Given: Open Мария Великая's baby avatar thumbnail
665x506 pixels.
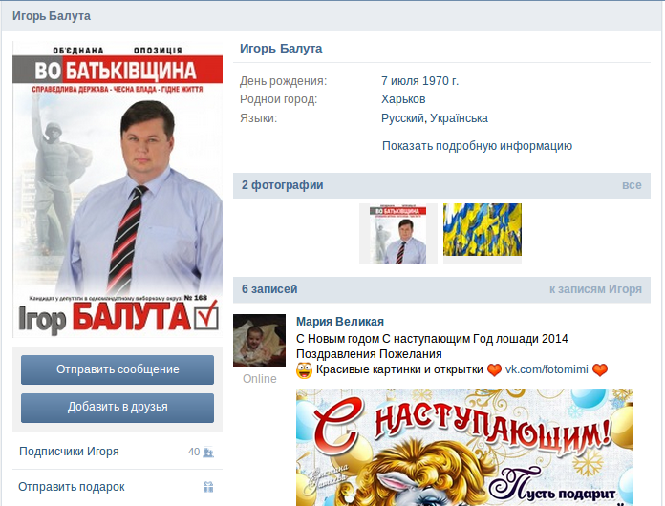Looking at the screenshot, I should click(259, 340).
